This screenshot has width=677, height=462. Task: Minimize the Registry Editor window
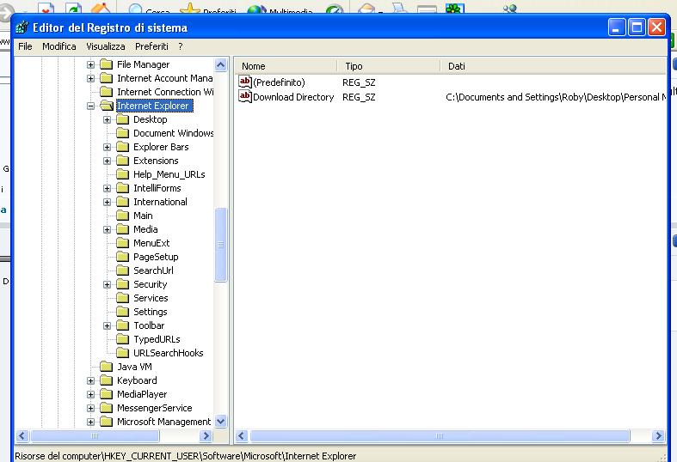tap(617, 27)
